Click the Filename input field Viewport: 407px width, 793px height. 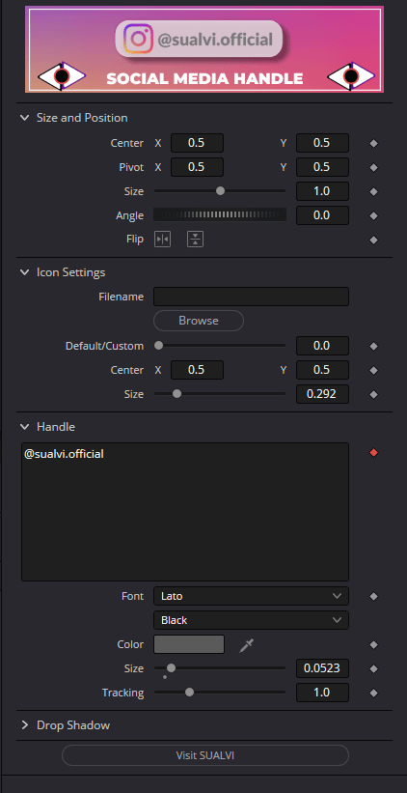[x=251, y=297]
